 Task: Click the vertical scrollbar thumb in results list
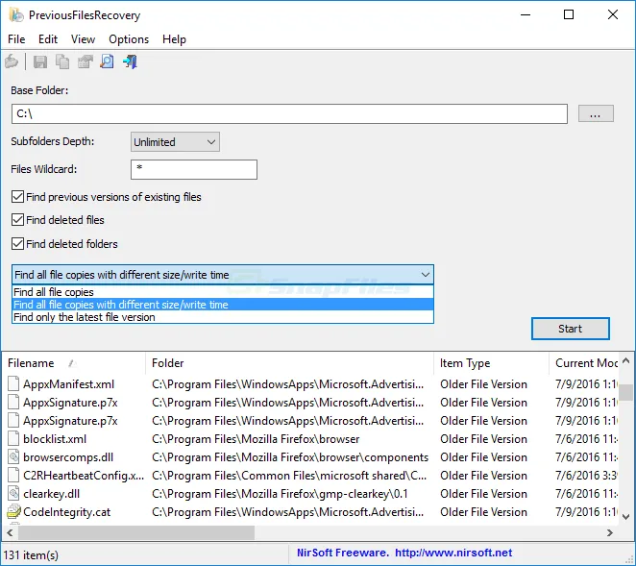pyautogui.click(x=625, y=392)
